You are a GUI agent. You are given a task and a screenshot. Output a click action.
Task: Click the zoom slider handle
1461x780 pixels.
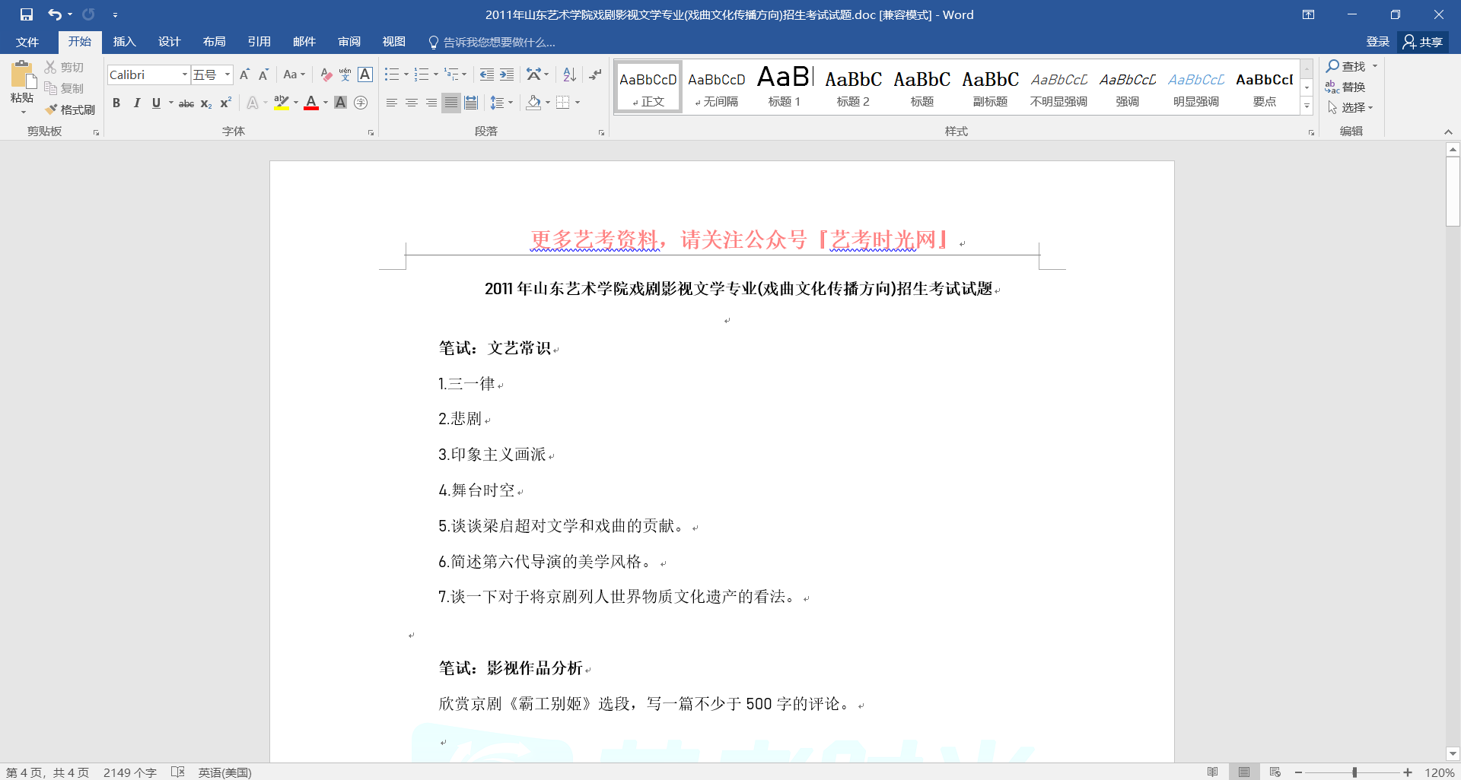pyautogui.click(x=1354, y=772)
